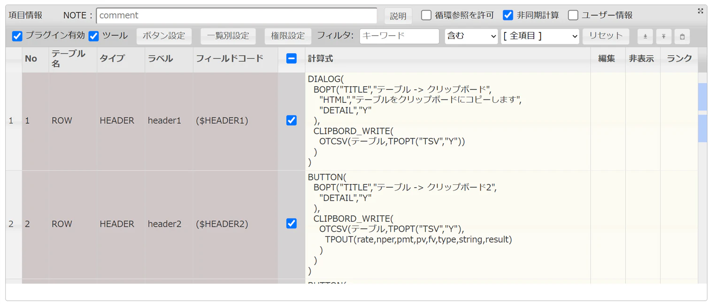Click the ラベル column header
This screenshot has width=708, height=304.
click(169, 59)
